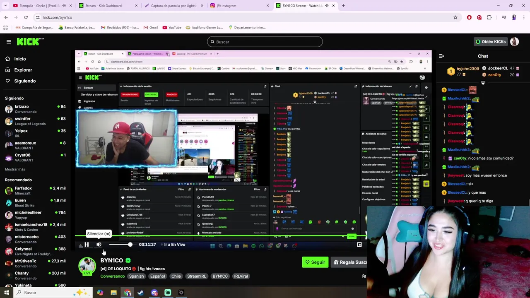
Task: Open swintfer channel in Siguiendo list
Action: tap(35, 121)
